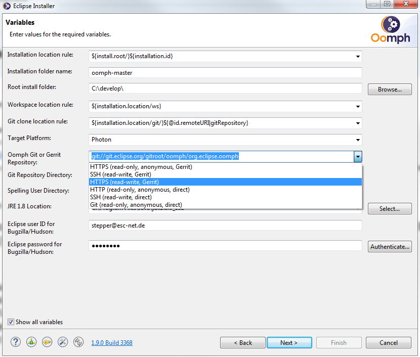
Task: Go to previous page with Back button
Action: (243, 342)
